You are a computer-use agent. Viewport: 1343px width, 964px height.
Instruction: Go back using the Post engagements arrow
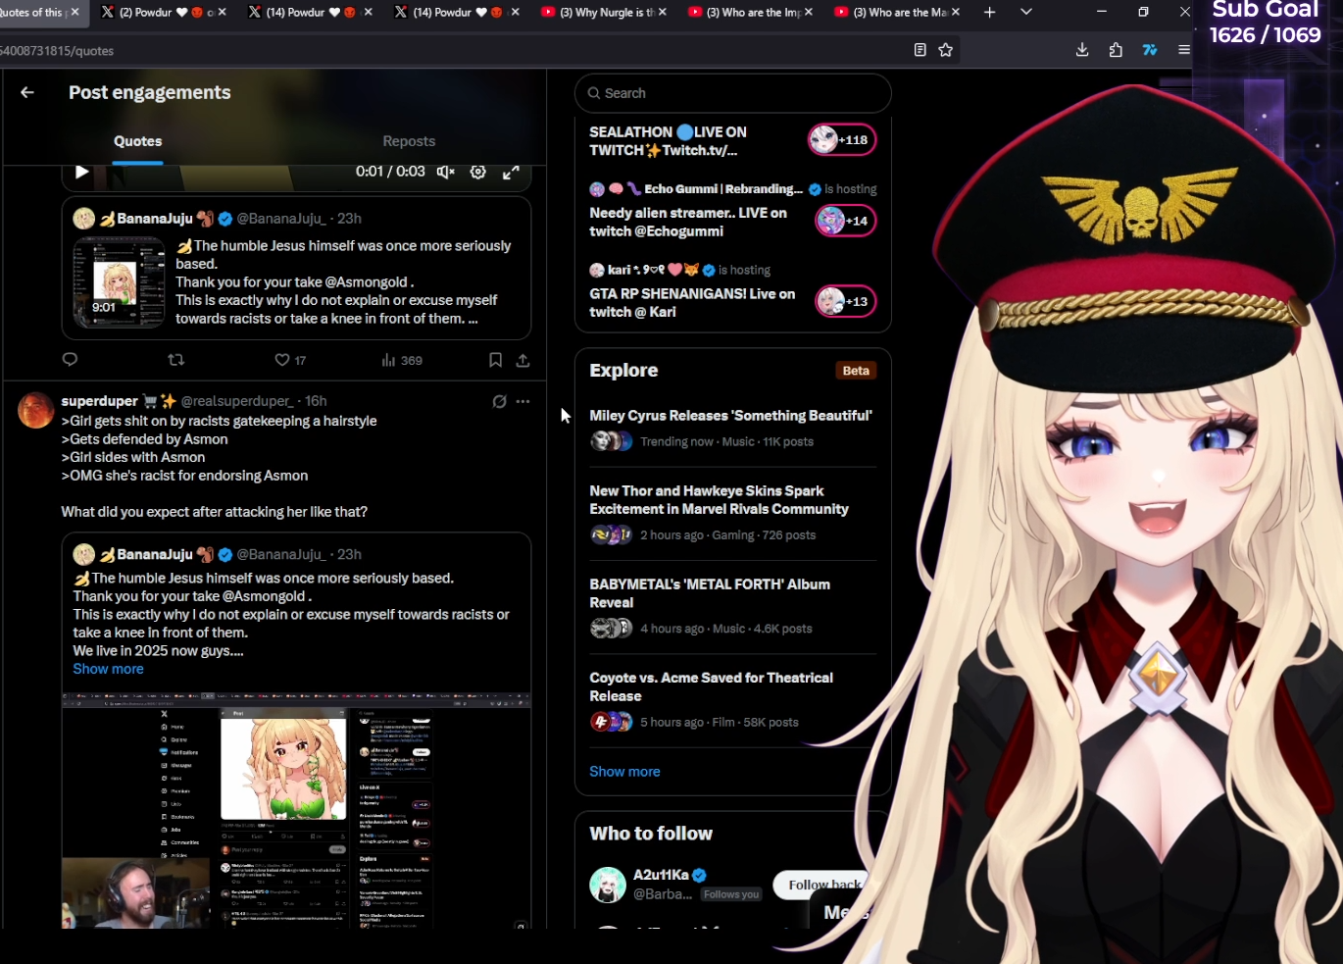[x=27, y=92]
